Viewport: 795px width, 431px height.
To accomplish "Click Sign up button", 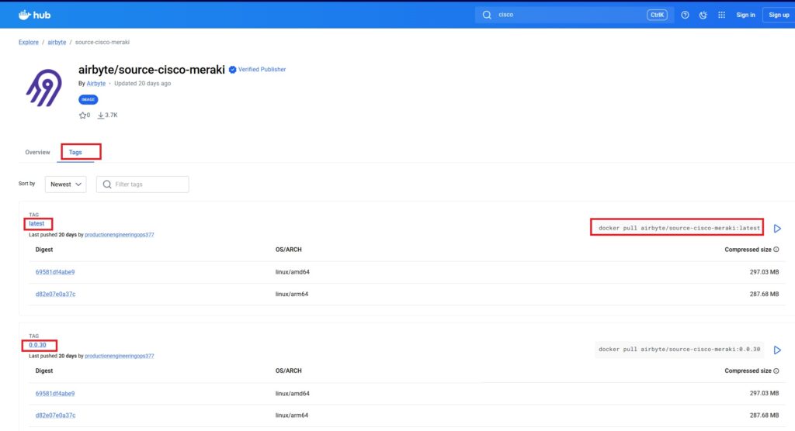I will (x=779, y=15).
